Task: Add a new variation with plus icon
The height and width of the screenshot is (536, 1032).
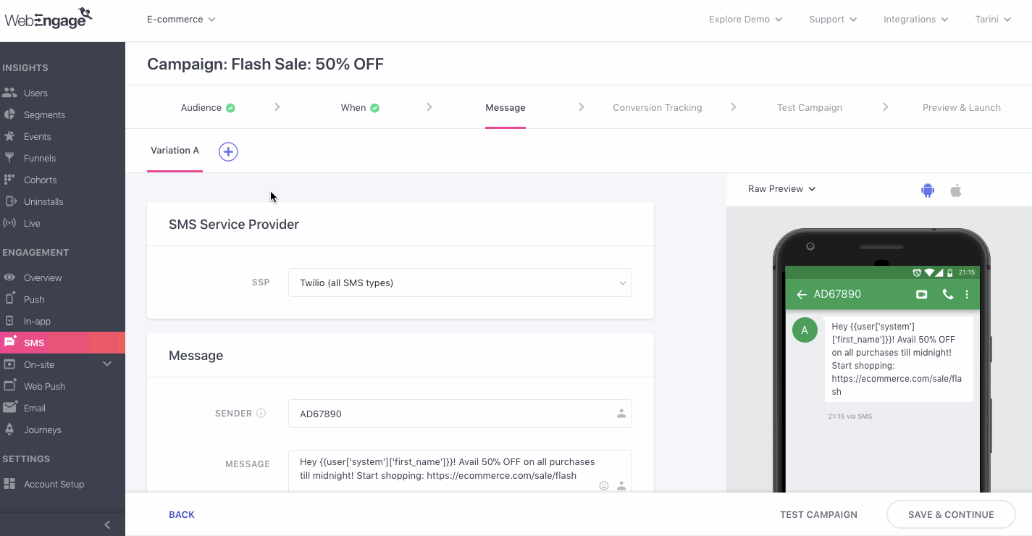Action: [x=228, y=151]
